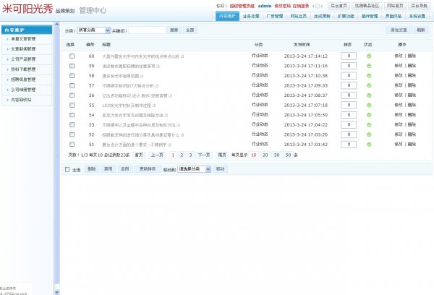The width and height of the screenshot is (434, 295).
Task: Click the 更新排序 update sort button
Action: tap(148, 169)
